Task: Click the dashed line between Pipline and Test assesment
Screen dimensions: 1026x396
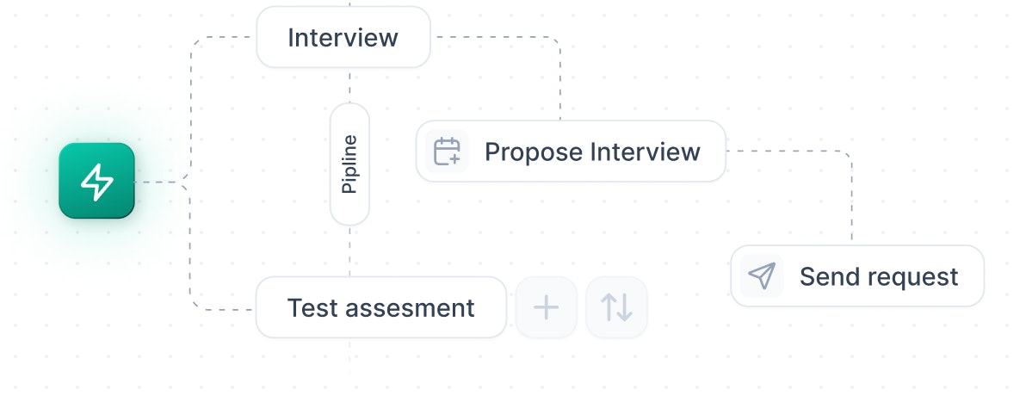Action: [x=350, y=251]
